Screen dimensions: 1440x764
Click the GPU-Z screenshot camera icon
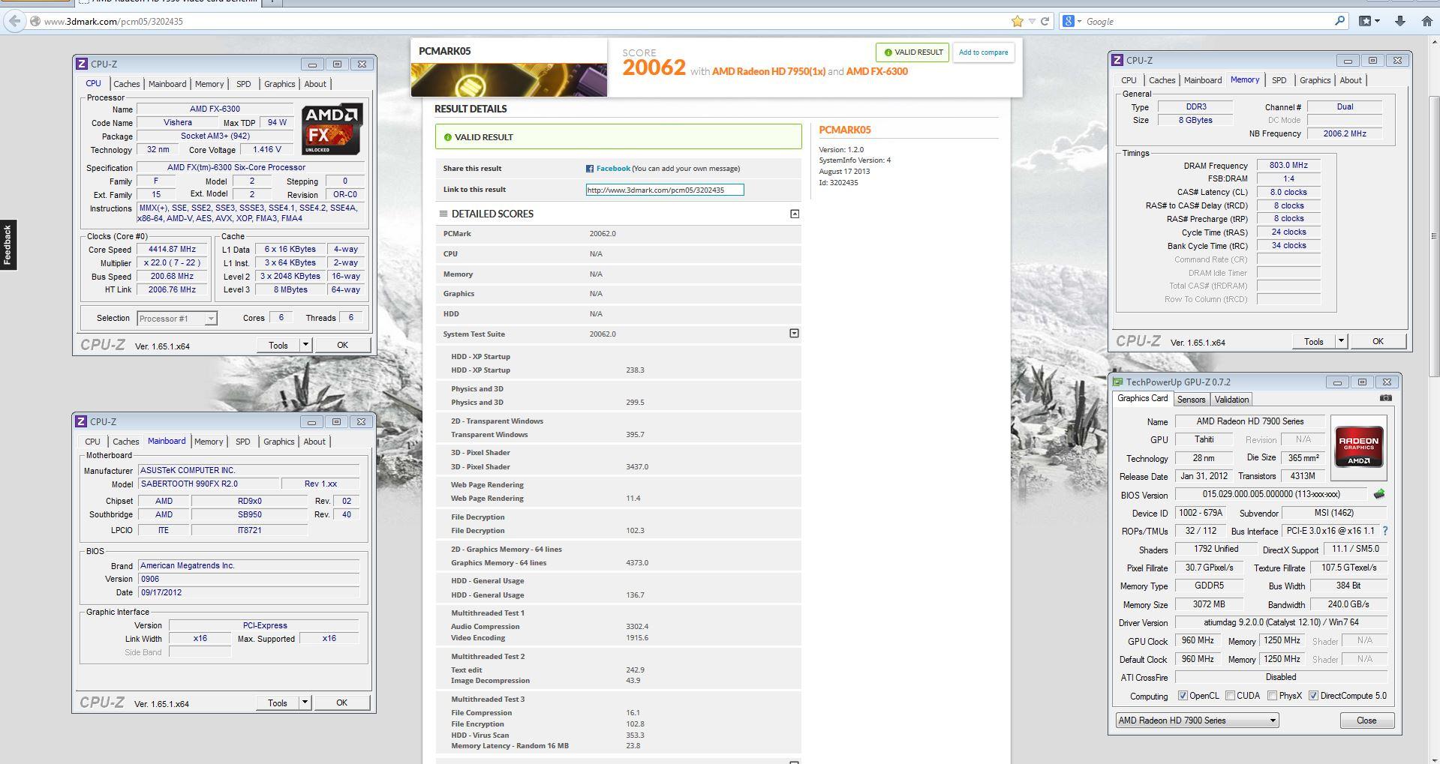coord(1385,398)
